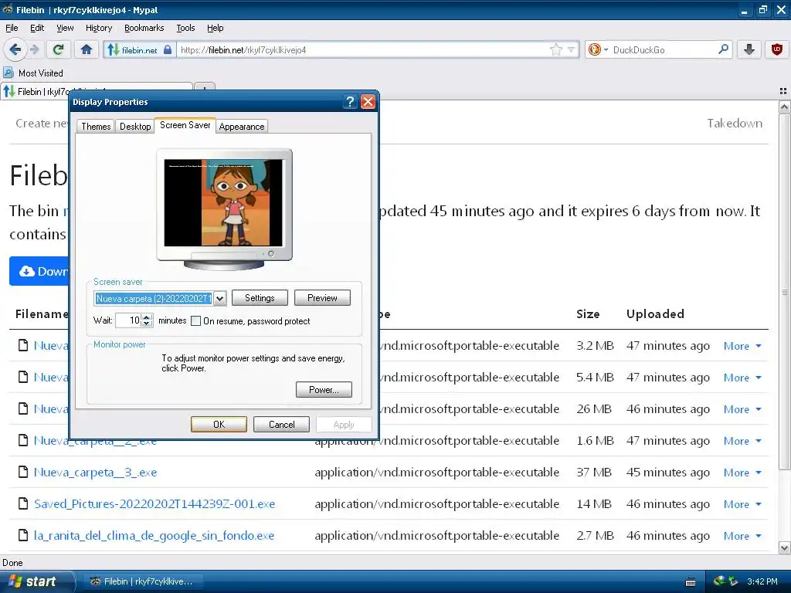
Task: Go back using browser back arrow
Action: pos(15,49)
